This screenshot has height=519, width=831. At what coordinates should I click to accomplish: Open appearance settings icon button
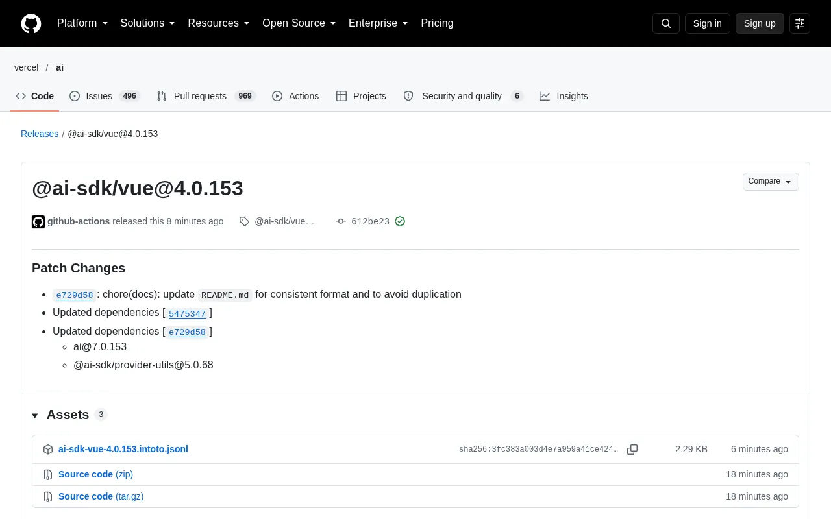(800, 23)
